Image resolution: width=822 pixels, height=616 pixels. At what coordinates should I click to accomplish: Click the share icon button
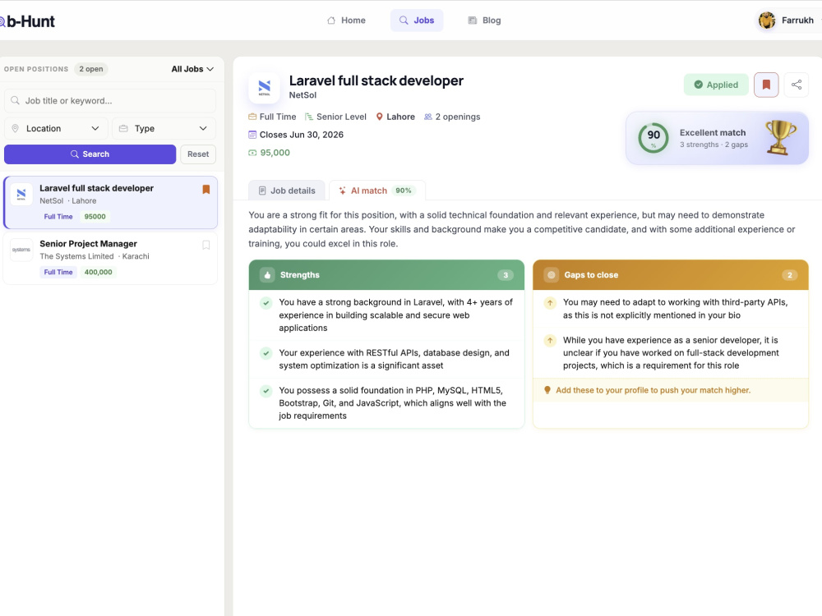pyautogui.click(x=797, y=85)
